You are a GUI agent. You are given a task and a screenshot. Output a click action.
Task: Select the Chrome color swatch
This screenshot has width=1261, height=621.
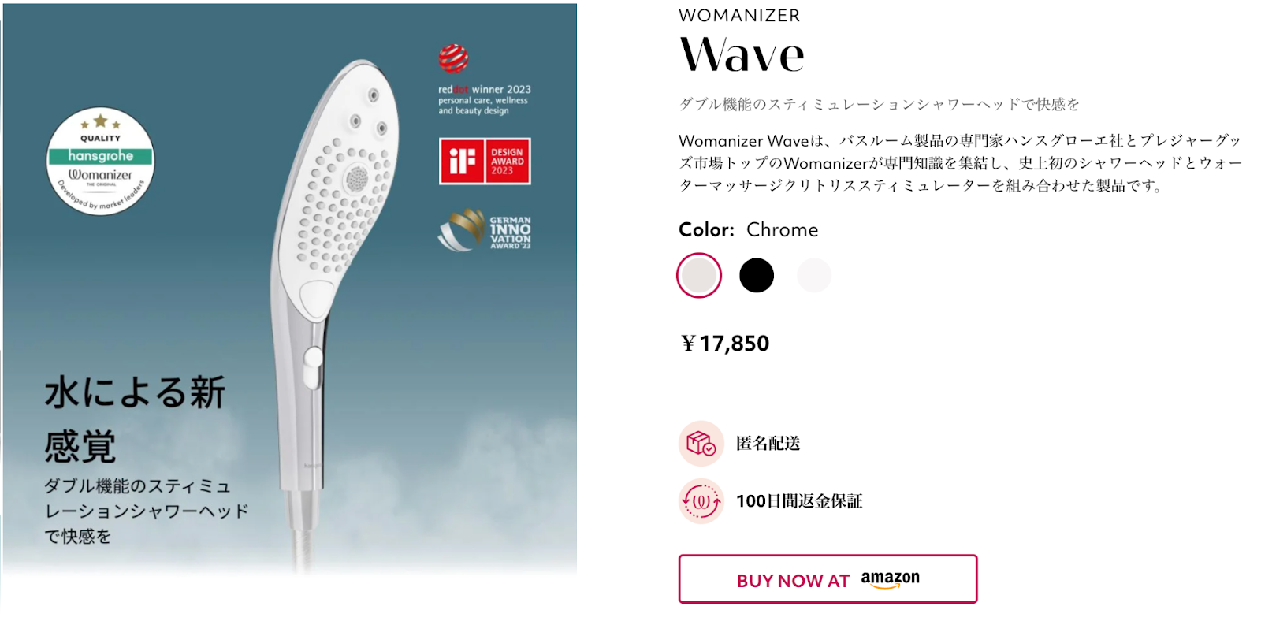coord(699,275)
